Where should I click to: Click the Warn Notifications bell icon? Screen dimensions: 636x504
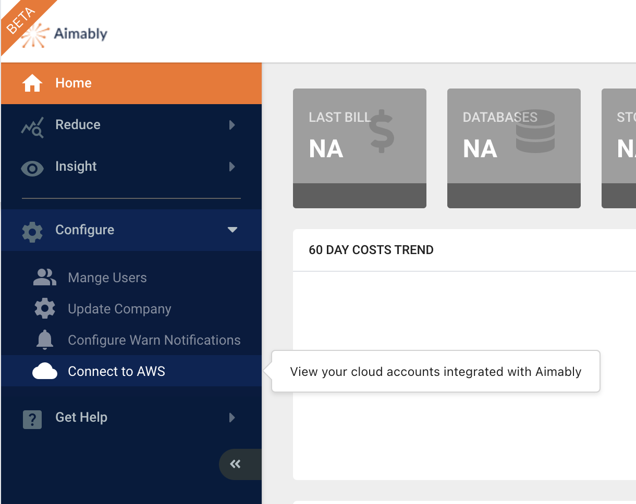pyautogui.click(x=45, y=340)
